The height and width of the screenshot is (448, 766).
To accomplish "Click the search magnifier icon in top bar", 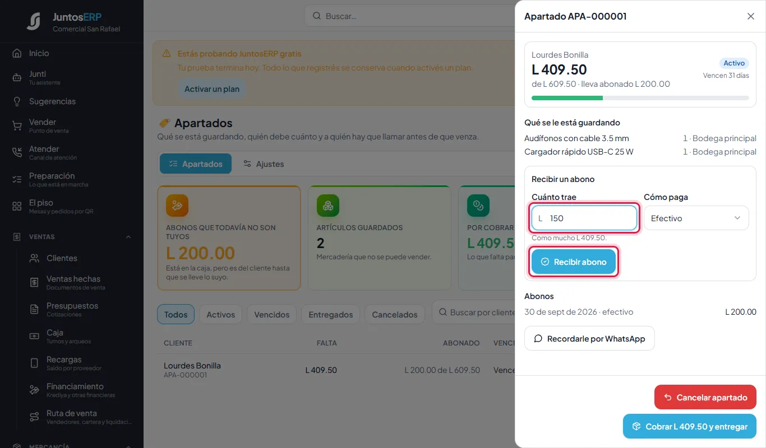I will pos(317,16).
